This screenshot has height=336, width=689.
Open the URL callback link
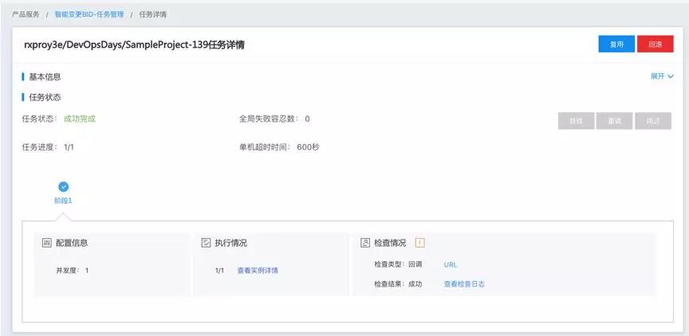coord(451,264)
